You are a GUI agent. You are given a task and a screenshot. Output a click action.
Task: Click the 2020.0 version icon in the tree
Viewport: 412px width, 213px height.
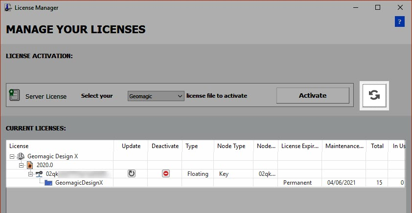(x=30, y=165)
